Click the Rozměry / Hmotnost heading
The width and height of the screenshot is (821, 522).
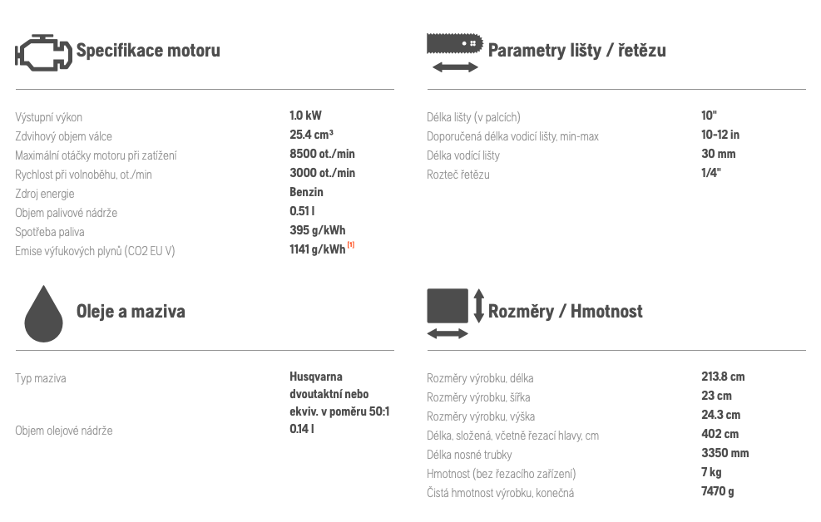565,312
